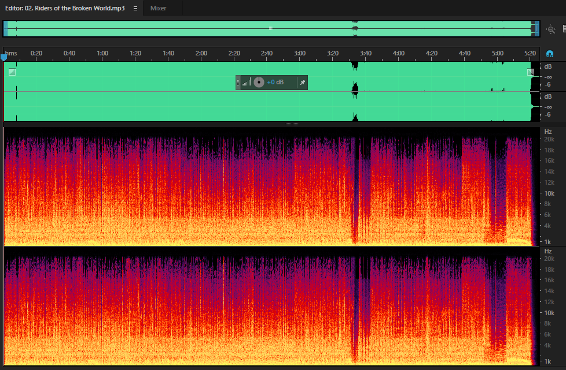Click the Zoom Out Full magnifier icon
Image resolution: width=566 pixels, height=370 pixels.
point(551,29)
